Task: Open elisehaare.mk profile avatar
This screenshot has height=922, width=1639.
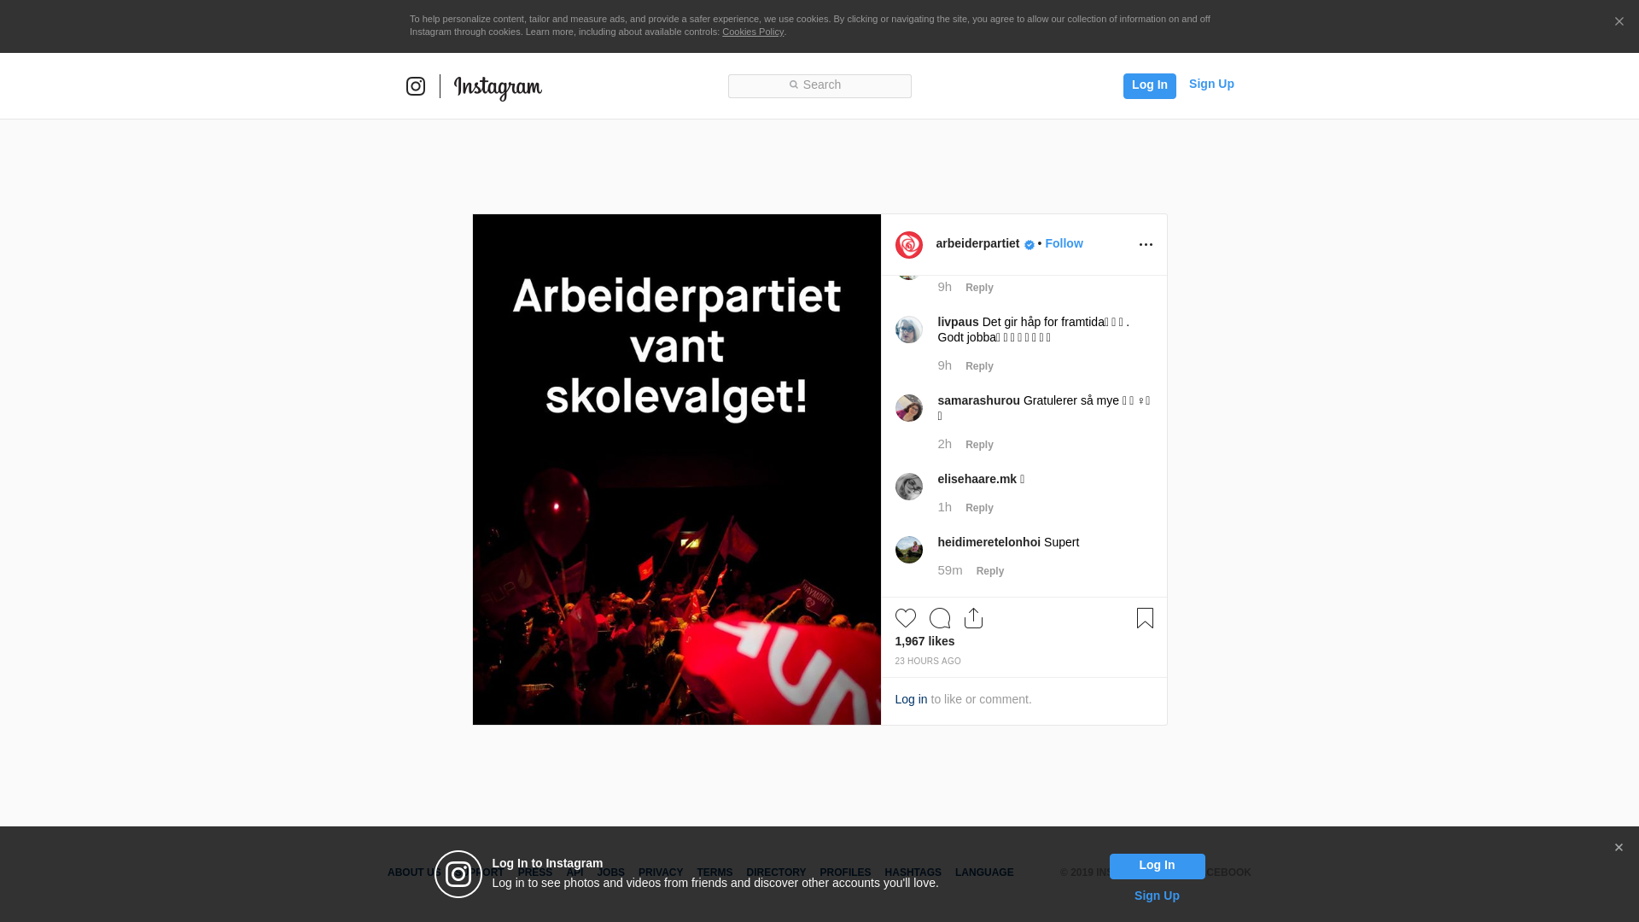Action: pyautogui.click(x=909, y=487)
